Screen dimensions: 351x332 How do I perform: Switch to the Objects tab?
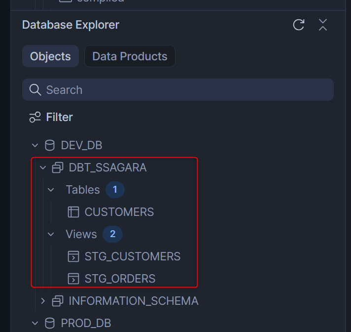point(50,56)
